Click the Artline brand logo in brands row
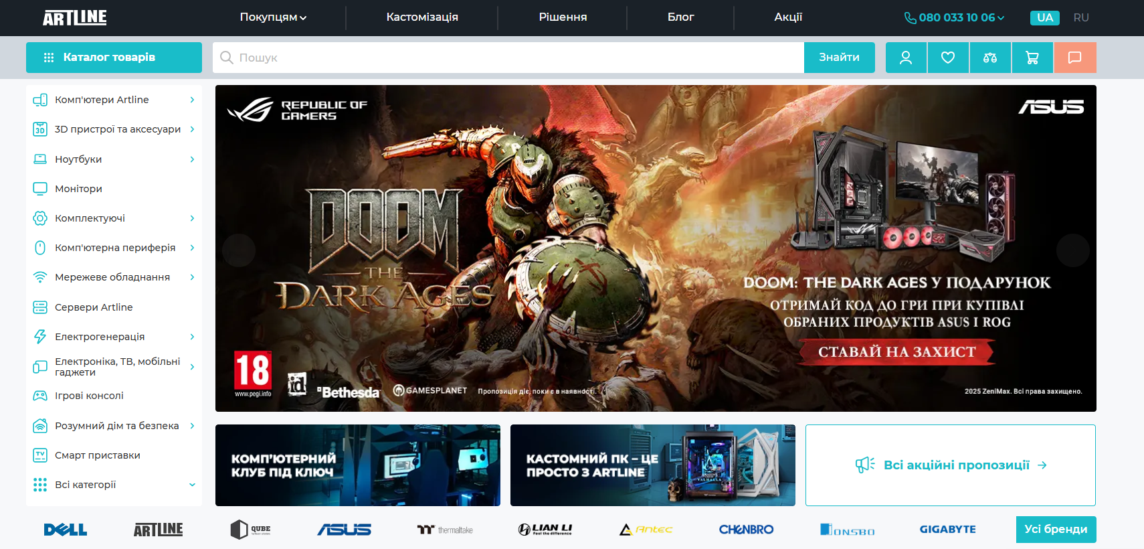The image size is (1144, 549). (x=158, y=530)
